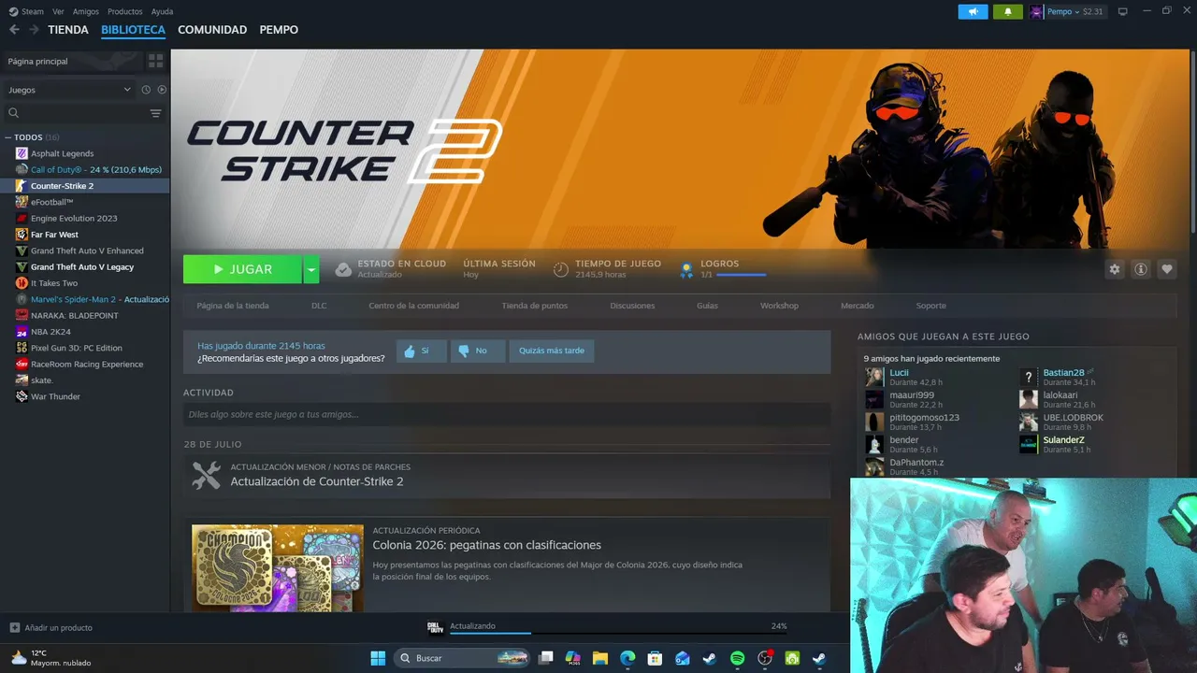Click the green JUGAR button
This screenshot has height=673, width=1197.
click(x=242, y=269)
